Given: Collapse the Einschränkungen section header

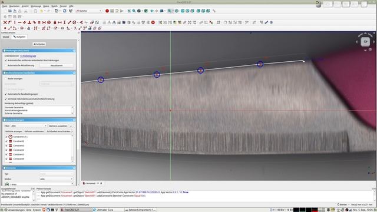Looking at the screenshot, I should coord(74,120).
